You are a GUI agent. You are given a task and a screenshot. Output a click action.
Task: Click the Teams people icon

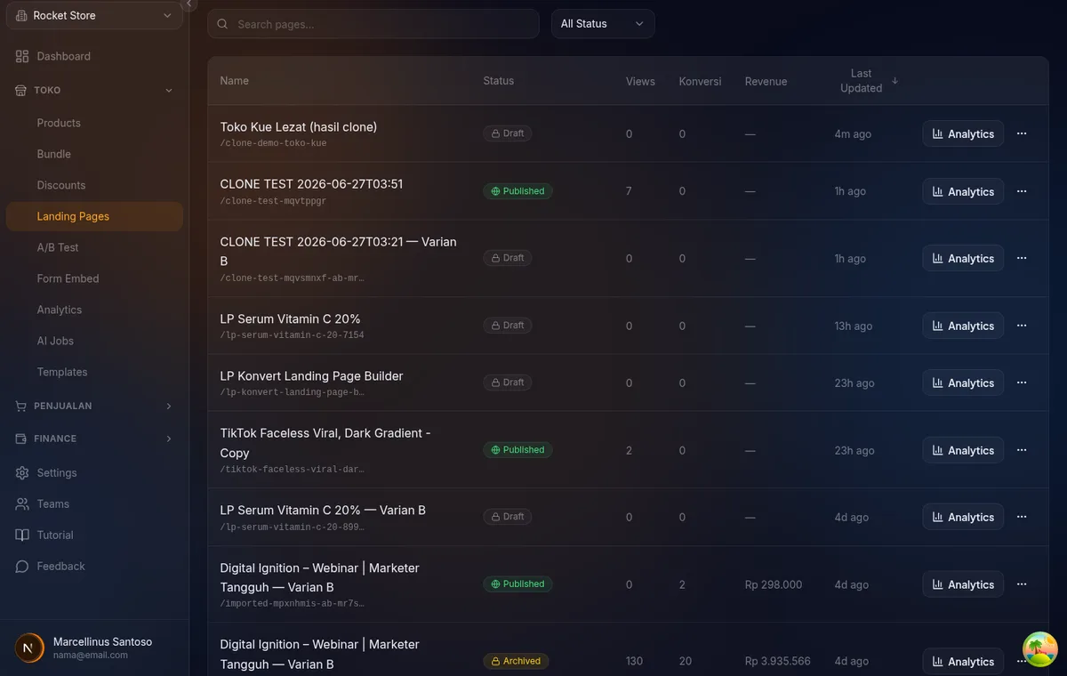tap(22, 503)
